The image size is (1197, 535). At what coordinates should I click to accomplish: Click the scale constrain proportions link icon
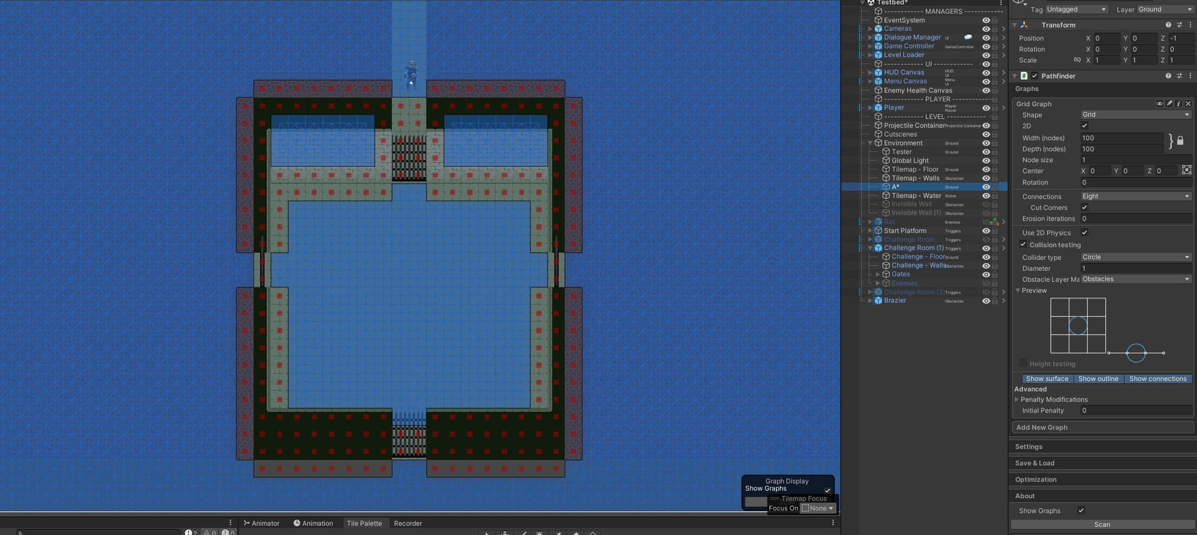click(x=1077, y=60)
